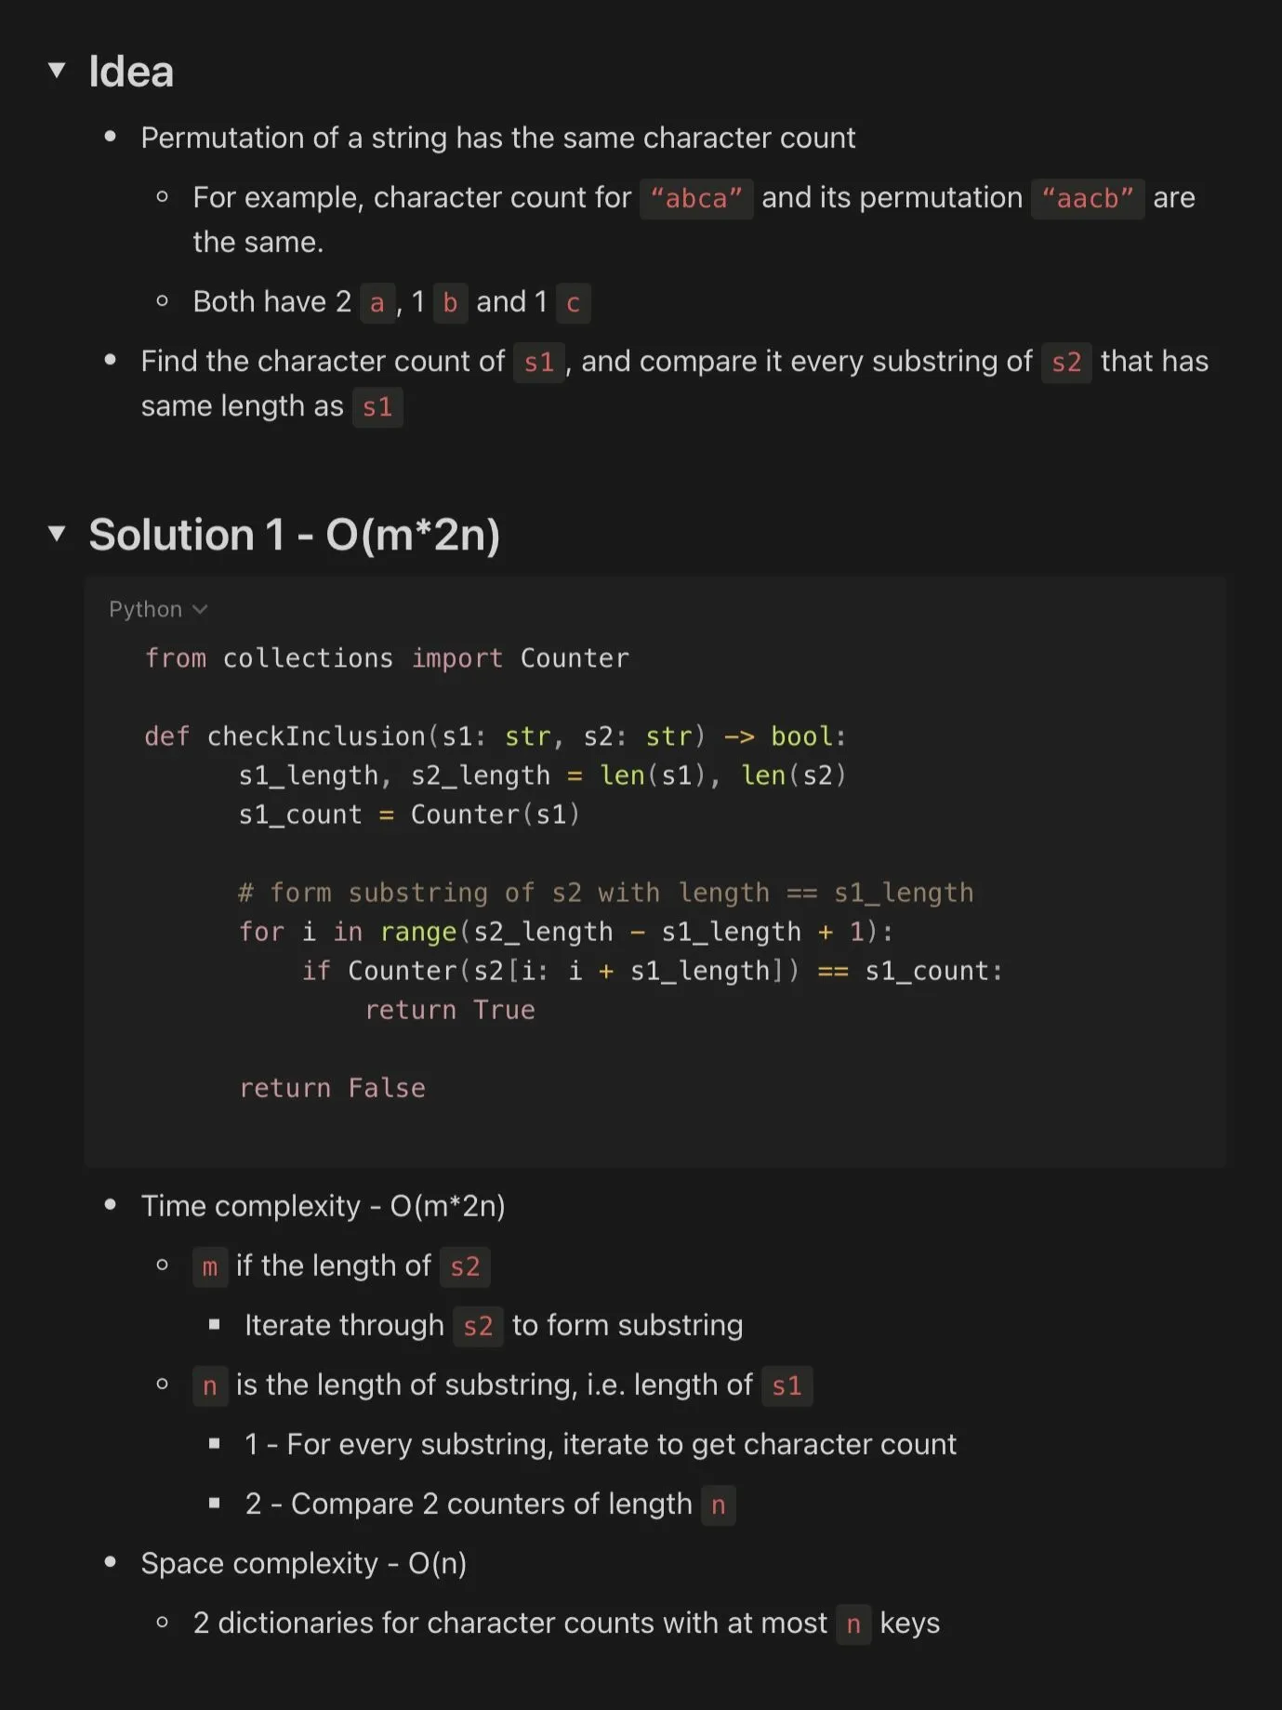This screenshot has height=1710, width=1282.
Task: Place cursor on the import Counter line
Action: 387,658
